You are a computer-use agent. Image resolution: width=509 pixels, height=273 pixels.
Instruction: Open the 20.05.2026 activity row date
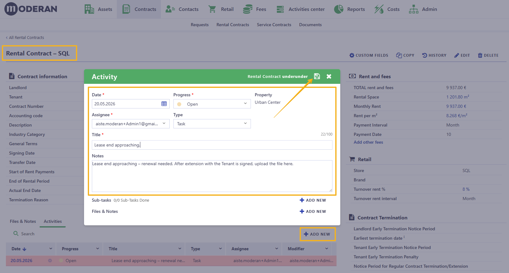pos(22,261)
